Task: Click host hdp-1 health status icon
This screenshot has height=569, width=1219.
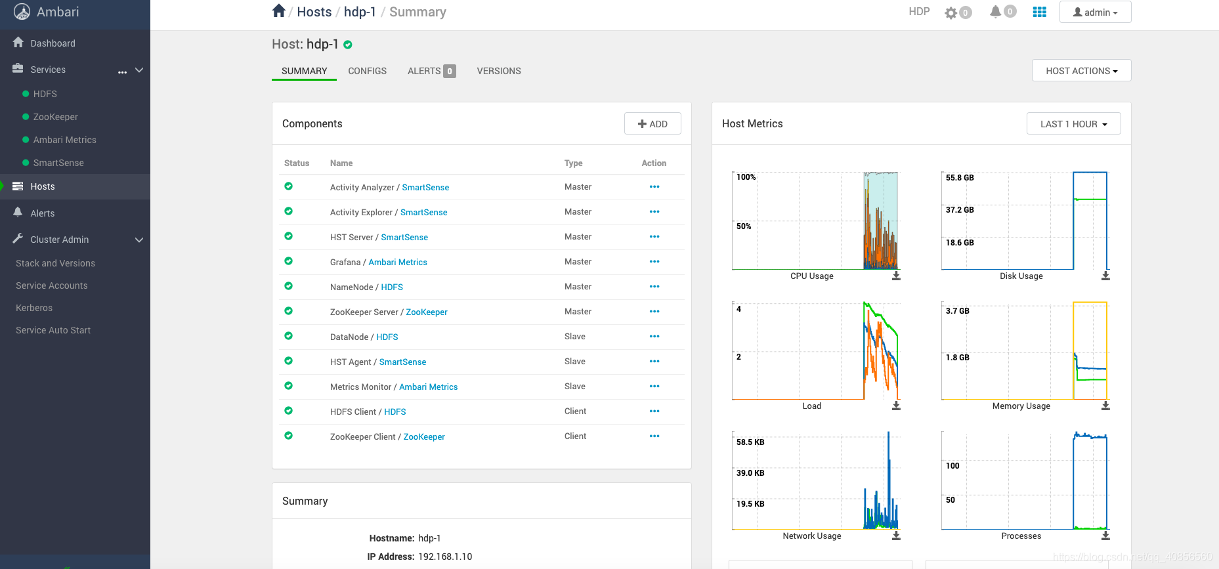Action: pyautogui.click(x=348, y=45)
